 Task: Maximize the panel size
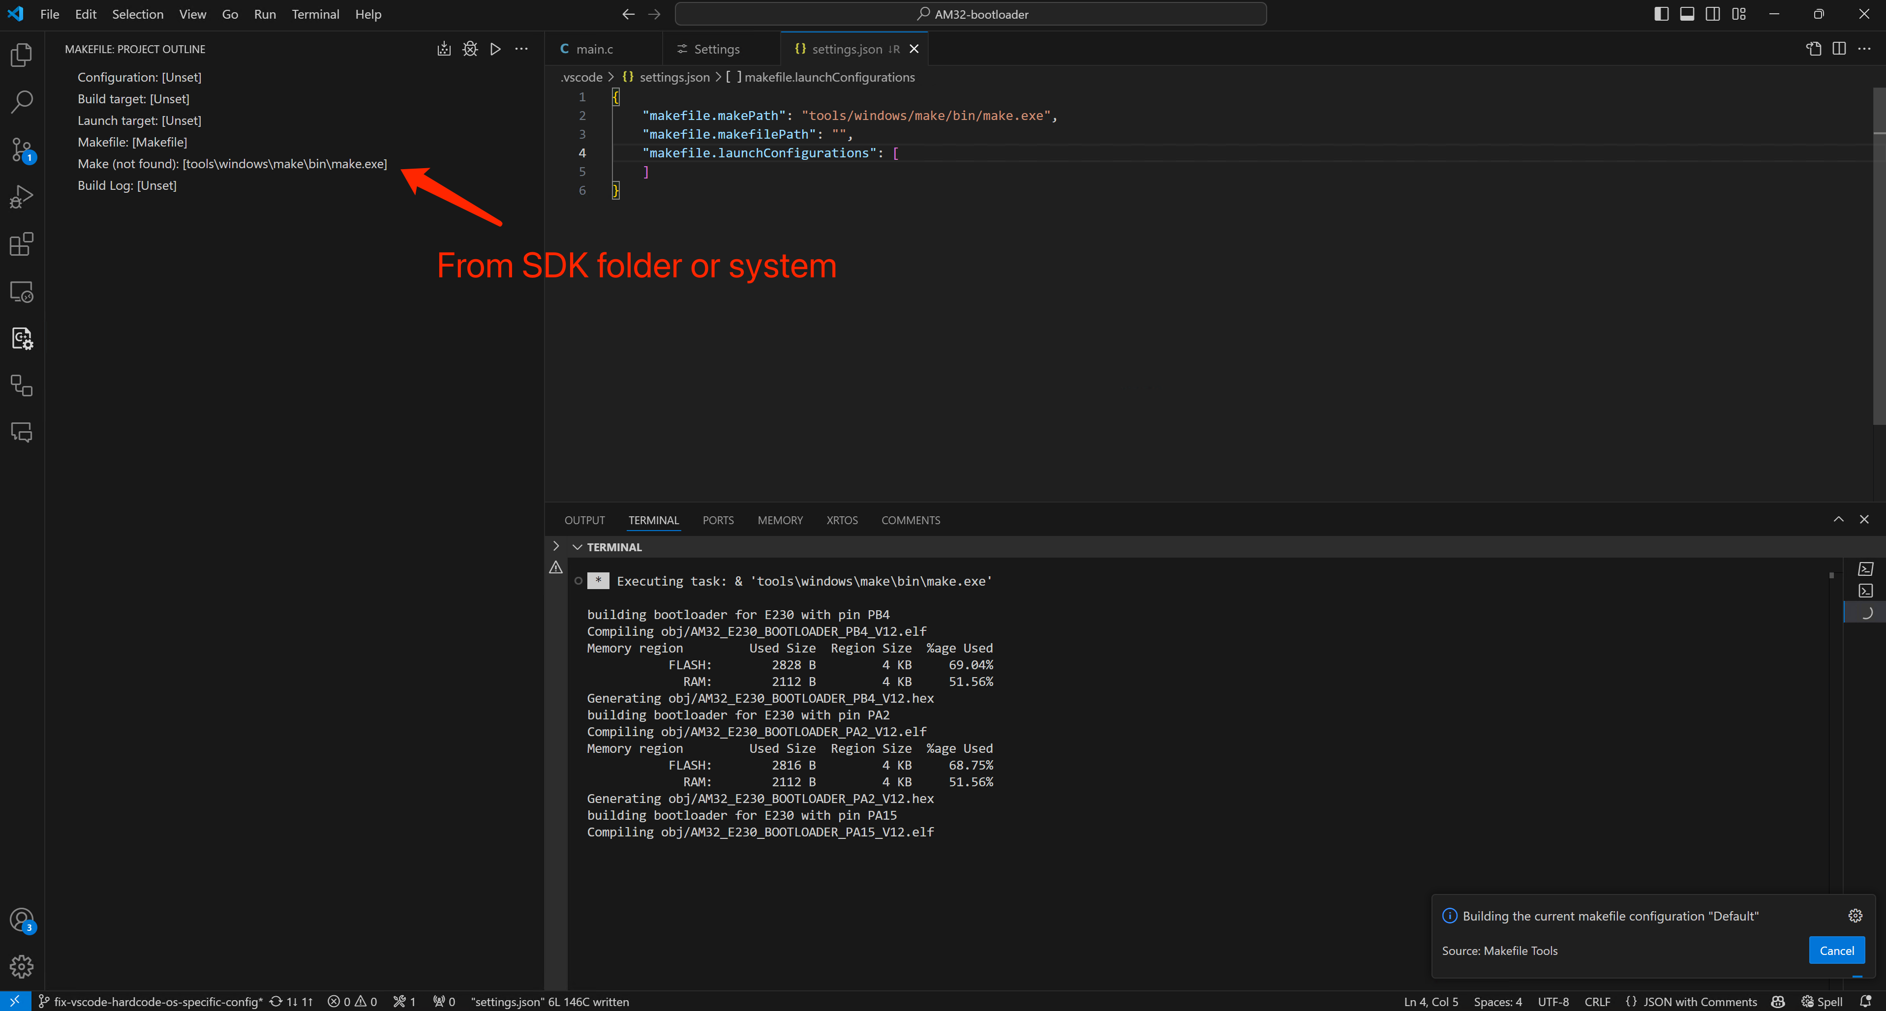point(1838,519)
